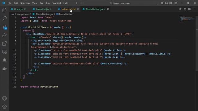Open the Docker view in activity bar
This screenshot has height=111, width=198.
[4, 69]
